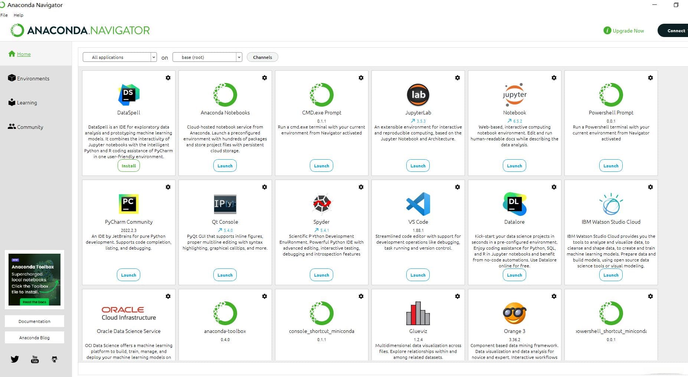Click the Channels button
Screen dimensions: 688x377
pos(262,57)
